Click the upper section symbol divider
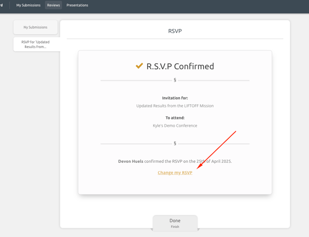This screenshot has height=237, width=309. [x=175, y=80]
